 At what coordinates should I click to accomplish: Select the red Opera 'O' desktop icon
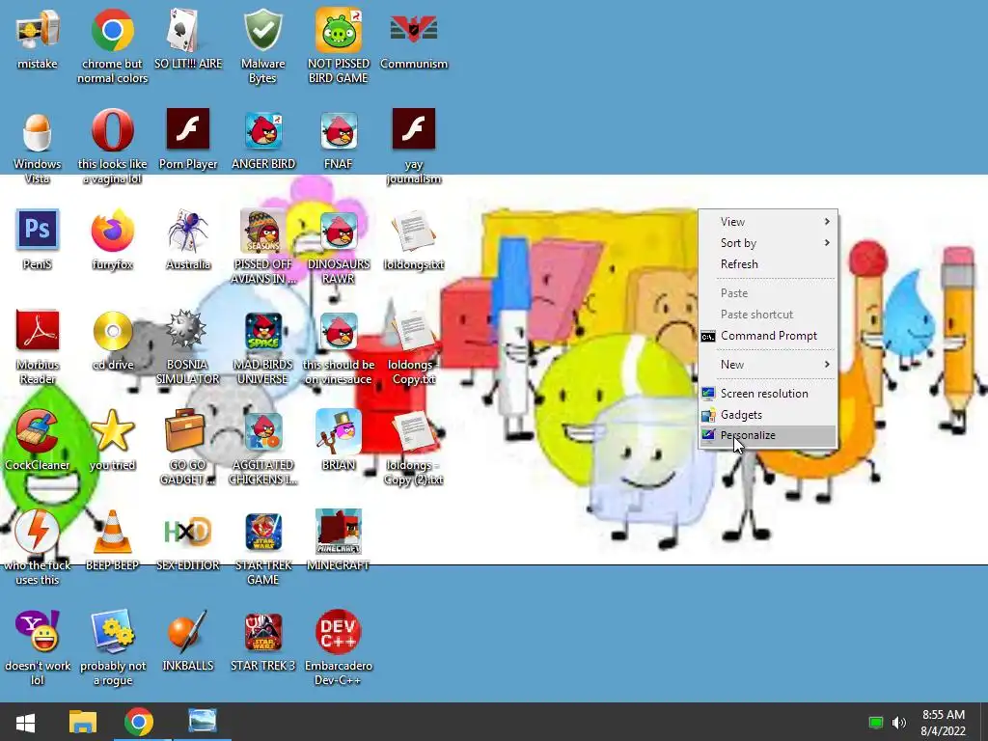tap(112, 130)
